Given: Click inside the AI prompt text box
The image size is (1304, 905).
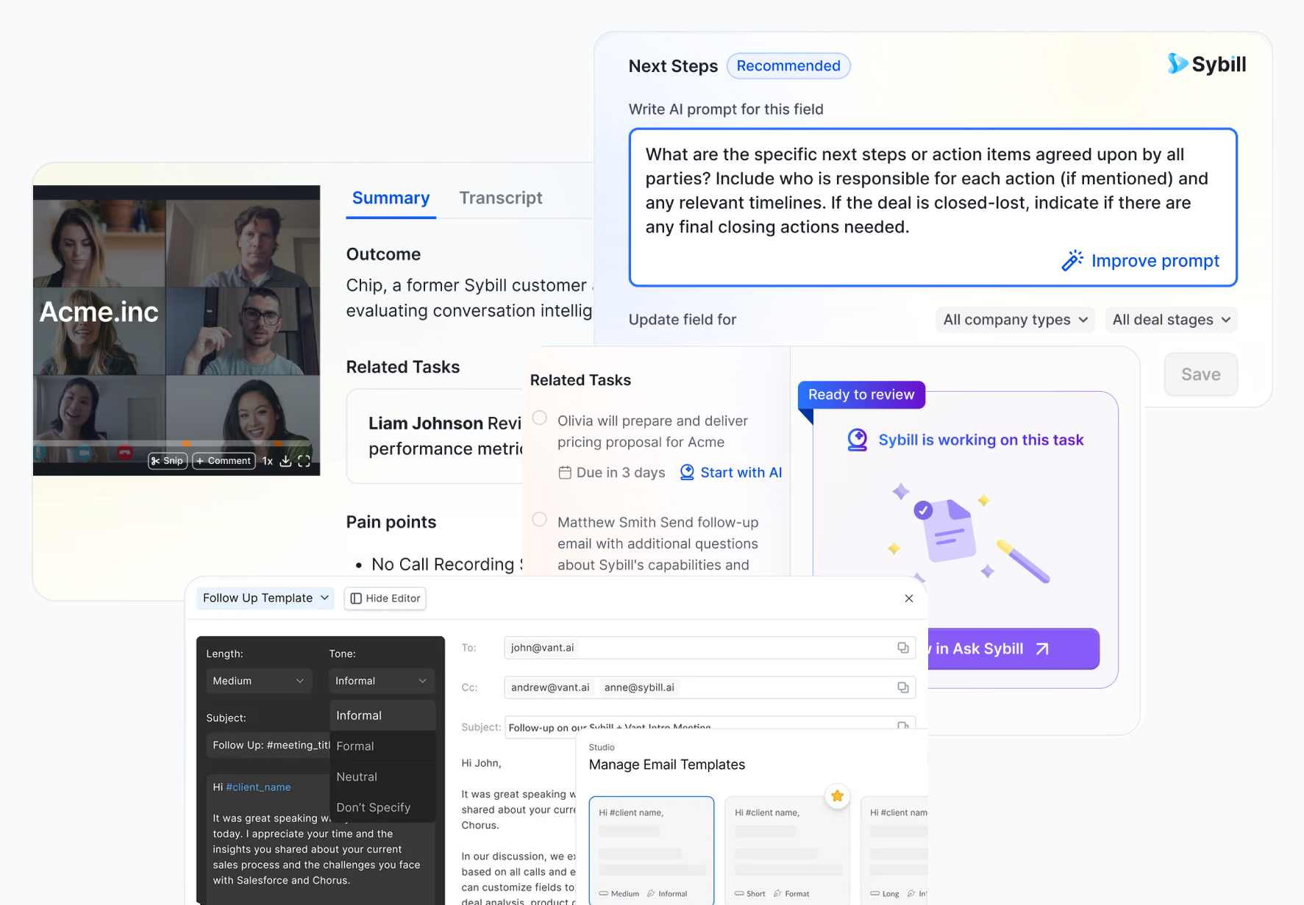Looking at the screenshot, I should click(x=933, y=207).
